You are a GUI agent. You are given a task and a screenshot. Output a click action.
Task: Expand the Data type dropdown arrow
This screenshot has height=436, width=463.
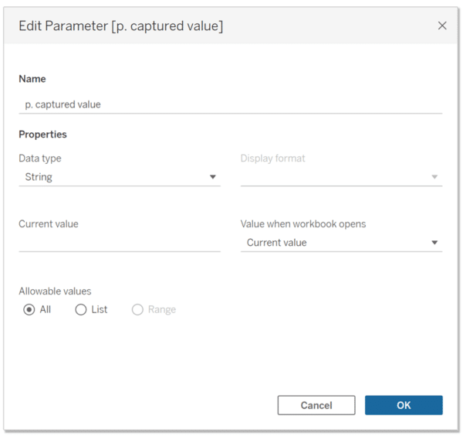[x=213, y=177]
